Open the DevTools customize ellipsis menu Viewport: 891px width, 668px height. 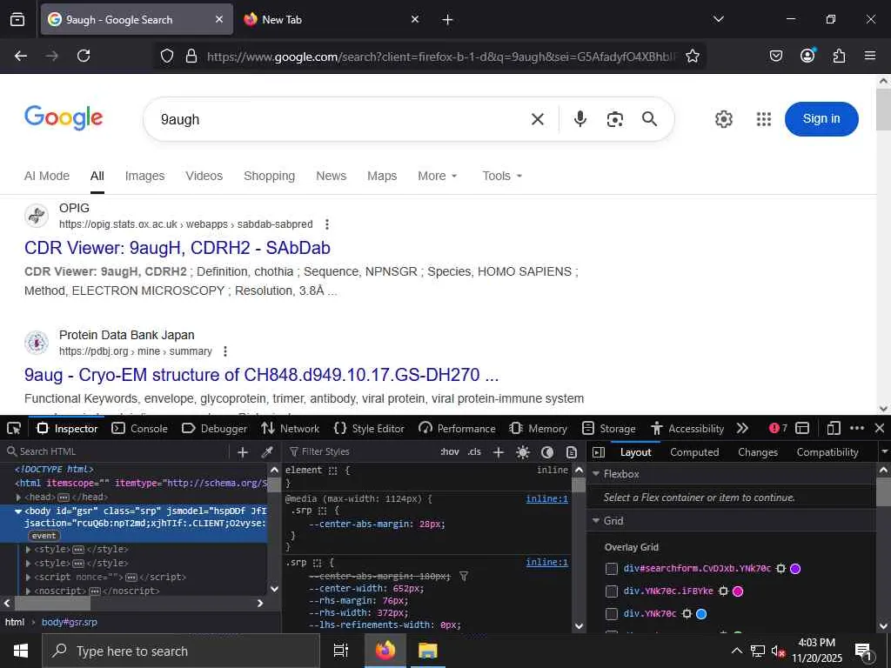coord(857,428)
